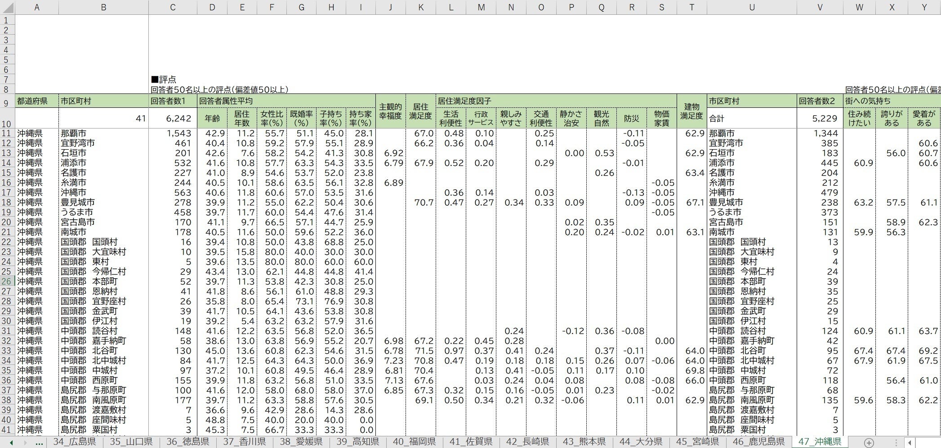Go to the 37_香川県 sheet tab
The image size is (941, 448).
(245, 442)
